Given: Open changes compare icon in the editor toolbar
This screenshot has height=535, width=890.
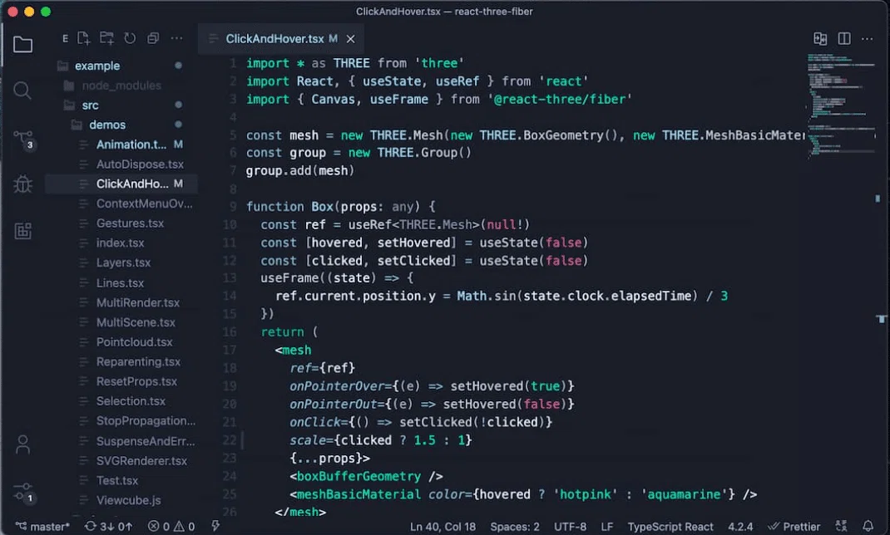Looking at the screenshot, I should click(820, 38).
